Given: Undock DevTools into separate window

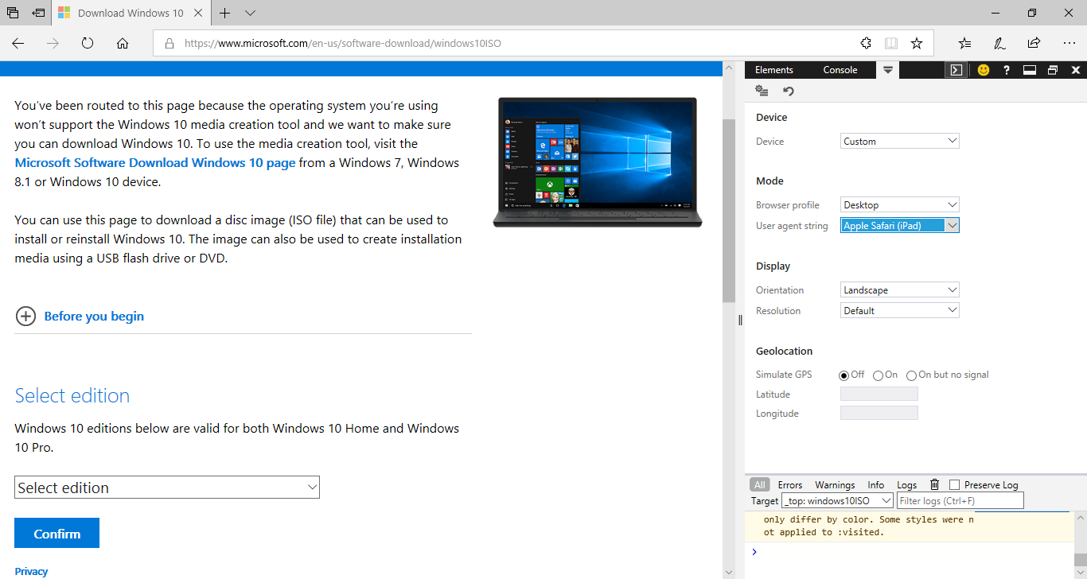Looking at the screenshot, I should coord(1053,70).
